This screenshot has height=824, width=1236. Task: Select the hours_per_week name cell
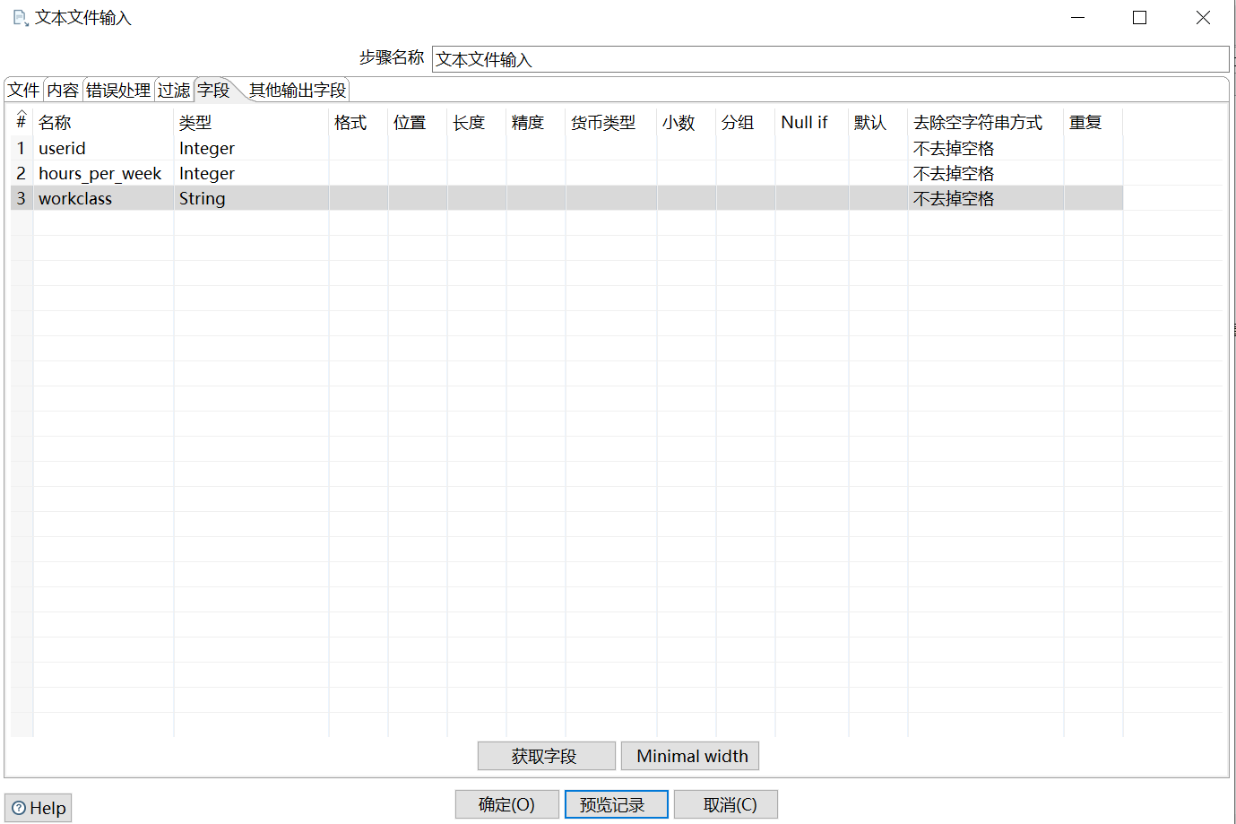pyautogui.click(x=103, y=173)
